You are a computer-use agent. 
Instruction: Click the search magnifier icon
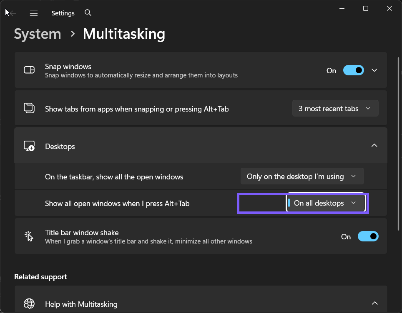pyautogui.click(x=88, y=12)
